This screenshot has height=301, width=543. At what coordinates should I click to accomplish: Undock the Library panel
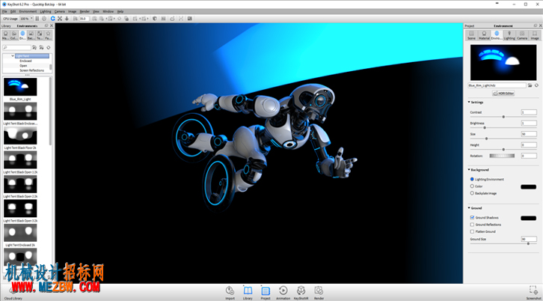coord(46,25)
